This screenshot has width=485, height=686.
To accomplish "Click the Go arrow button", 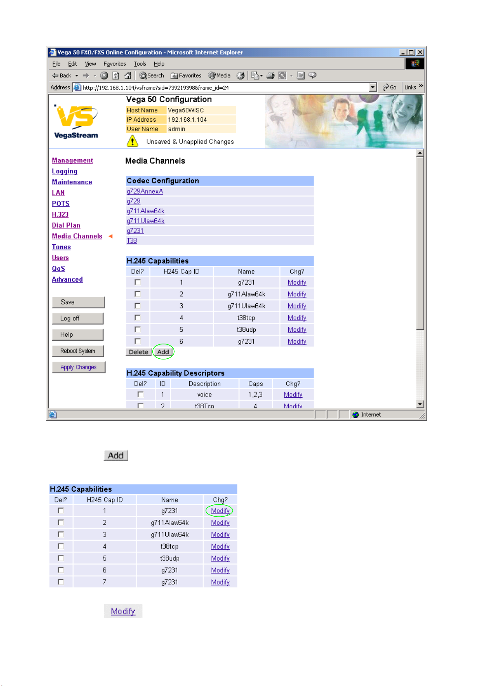I will pos(389,88).
